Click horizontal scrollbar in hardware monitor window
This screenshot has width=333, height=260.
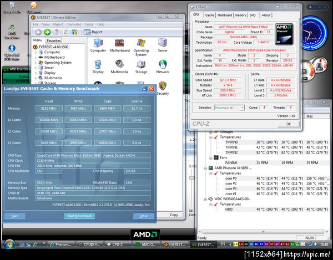(x=263, y=232)
